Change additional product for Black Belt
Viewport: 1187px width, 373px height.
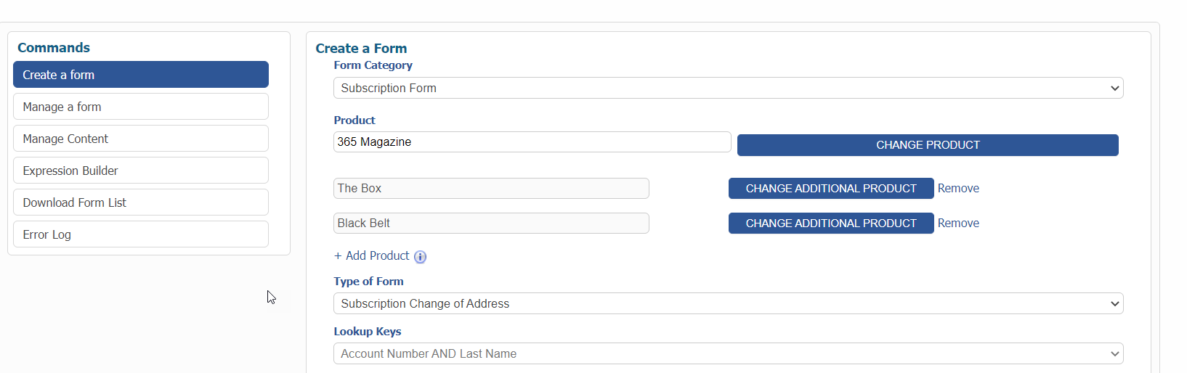click(830, 224)
